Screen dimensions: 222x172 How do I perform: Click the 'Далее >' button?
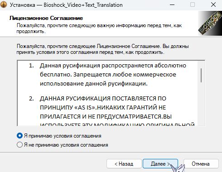tap(160, 164)
